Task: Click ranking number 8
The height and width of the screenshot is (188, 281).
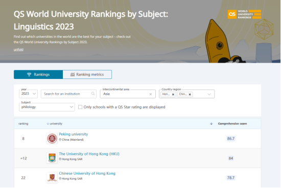Action: [24, 139]
